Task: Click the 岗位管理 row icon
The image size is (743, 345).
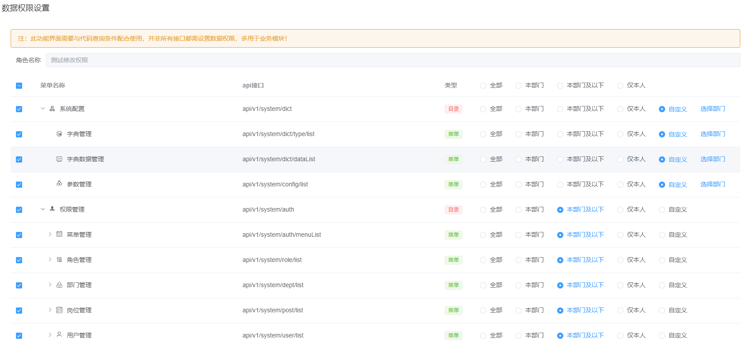Action: point(59,310)
